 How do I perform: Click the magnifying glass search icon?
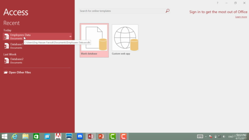tap(168, 11)
